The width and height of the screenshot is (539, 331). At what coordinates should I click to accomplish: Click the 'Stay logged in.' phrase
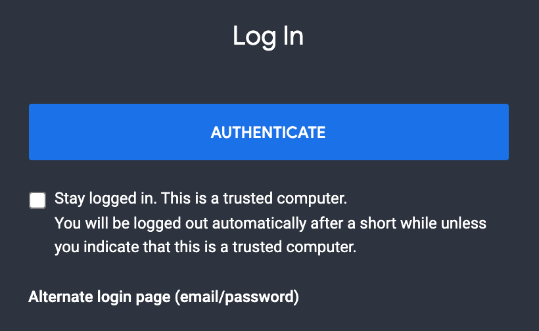coord(106,198)
